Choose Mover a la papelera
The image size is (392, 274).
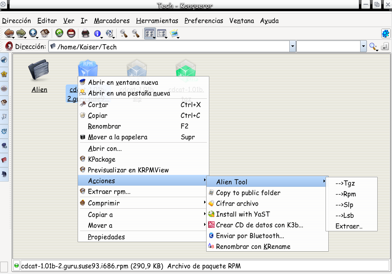(143, 137)
